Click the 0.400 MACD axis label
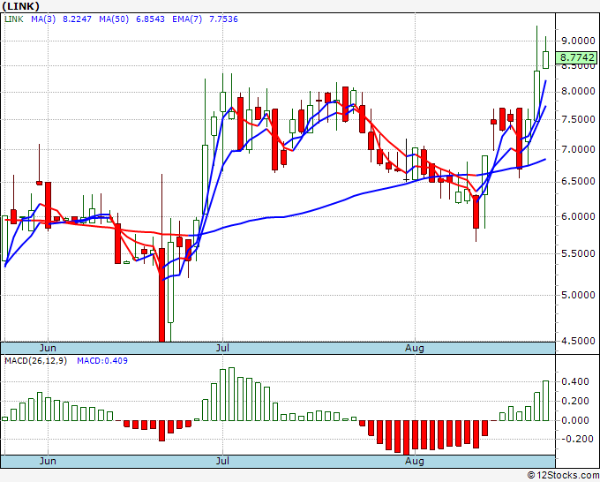The image size is (600, 482). pos(574,381)
